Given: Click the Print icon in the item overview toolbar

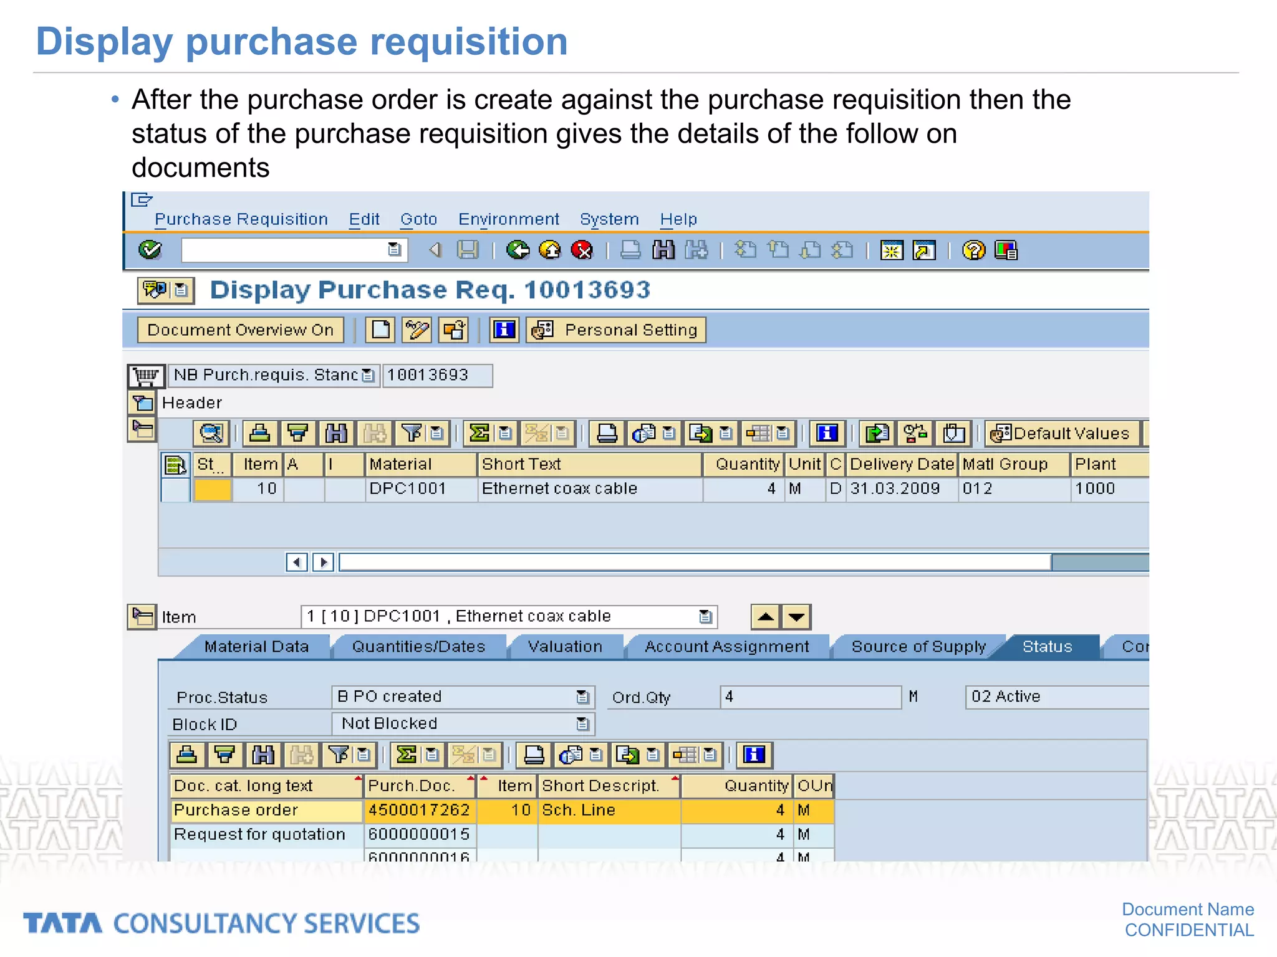Looking at the screenshot, I should pos(607,433).
